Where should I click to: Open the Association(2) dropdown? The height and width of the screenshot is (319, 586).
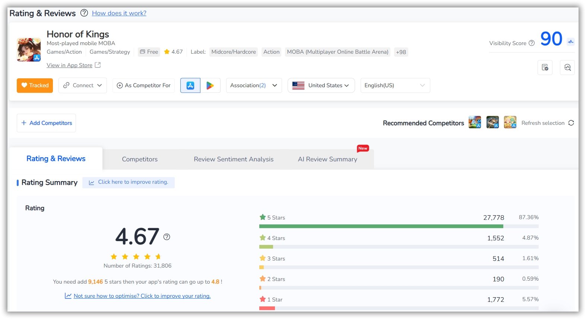[254, 85]
